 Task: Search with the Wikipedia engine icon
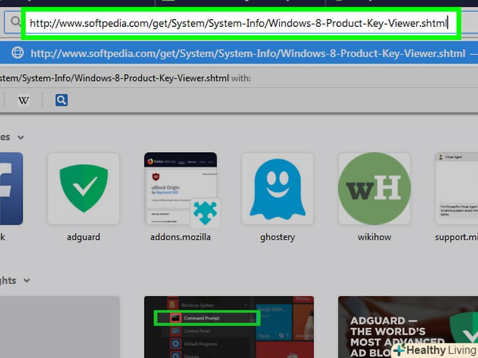point(24,100)
